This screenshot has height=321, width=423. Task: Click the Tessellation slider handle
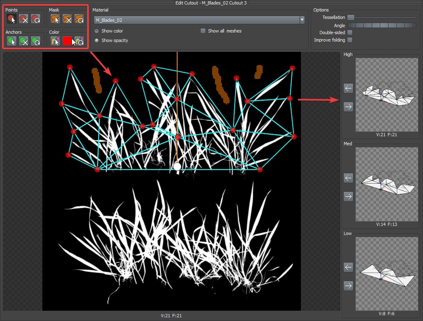click(x=351, y=17)
